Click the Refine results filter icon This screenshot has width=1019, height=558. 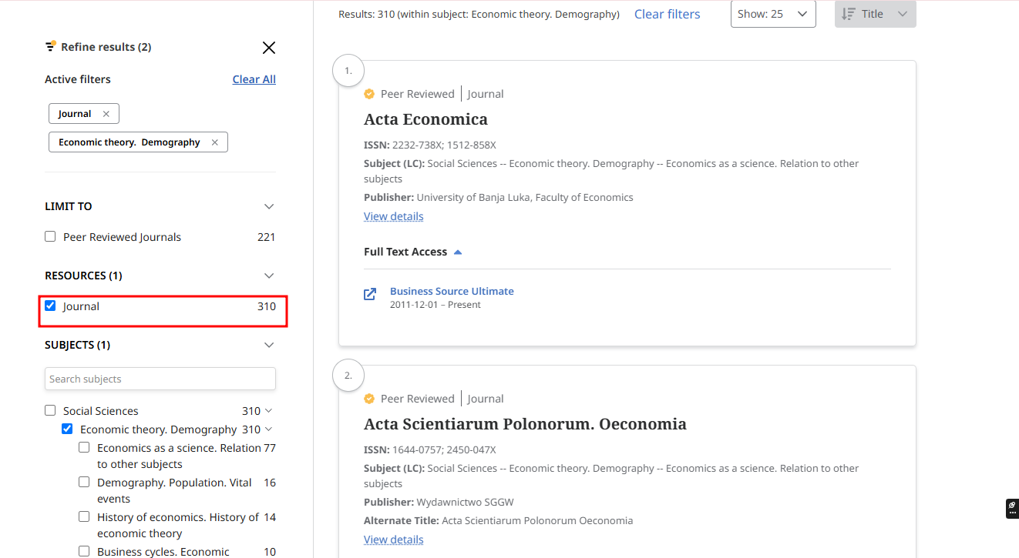pos(51,47)
